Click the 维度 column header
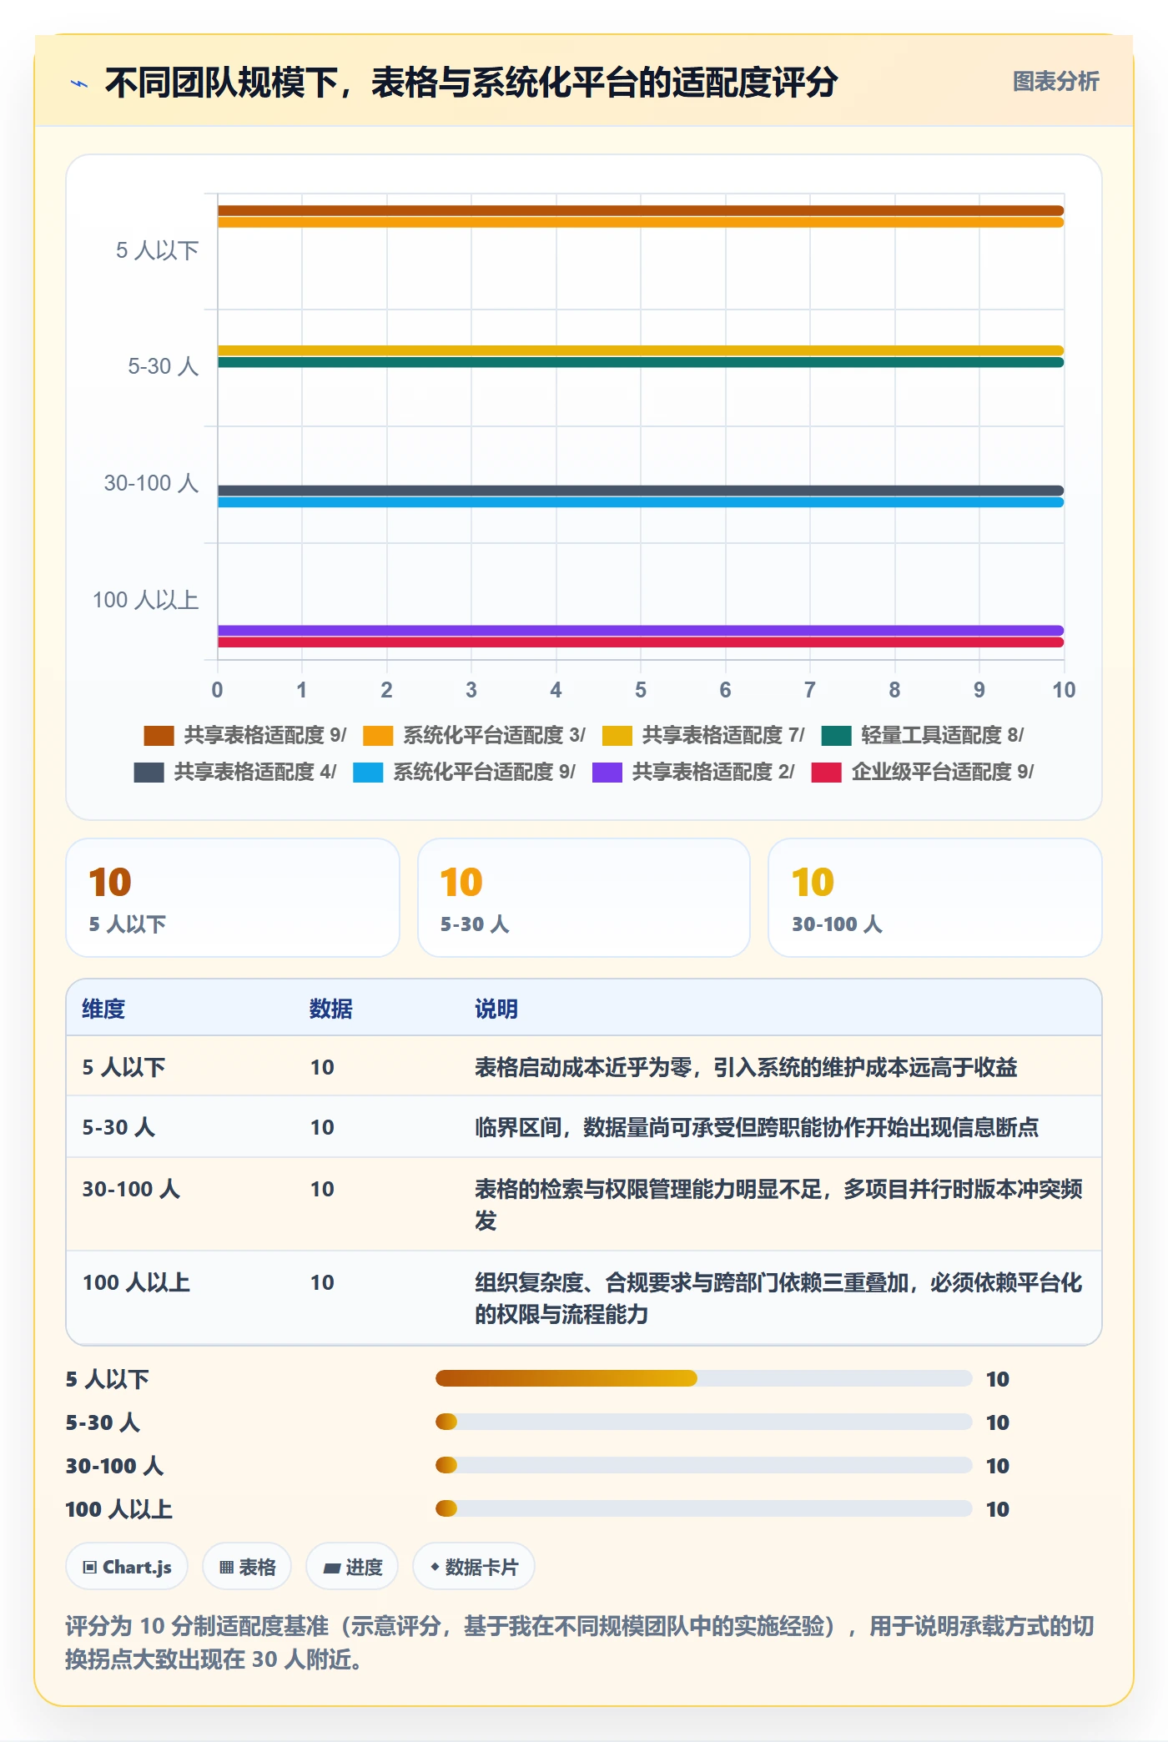The image size is (1168, 1742). 103,1009
